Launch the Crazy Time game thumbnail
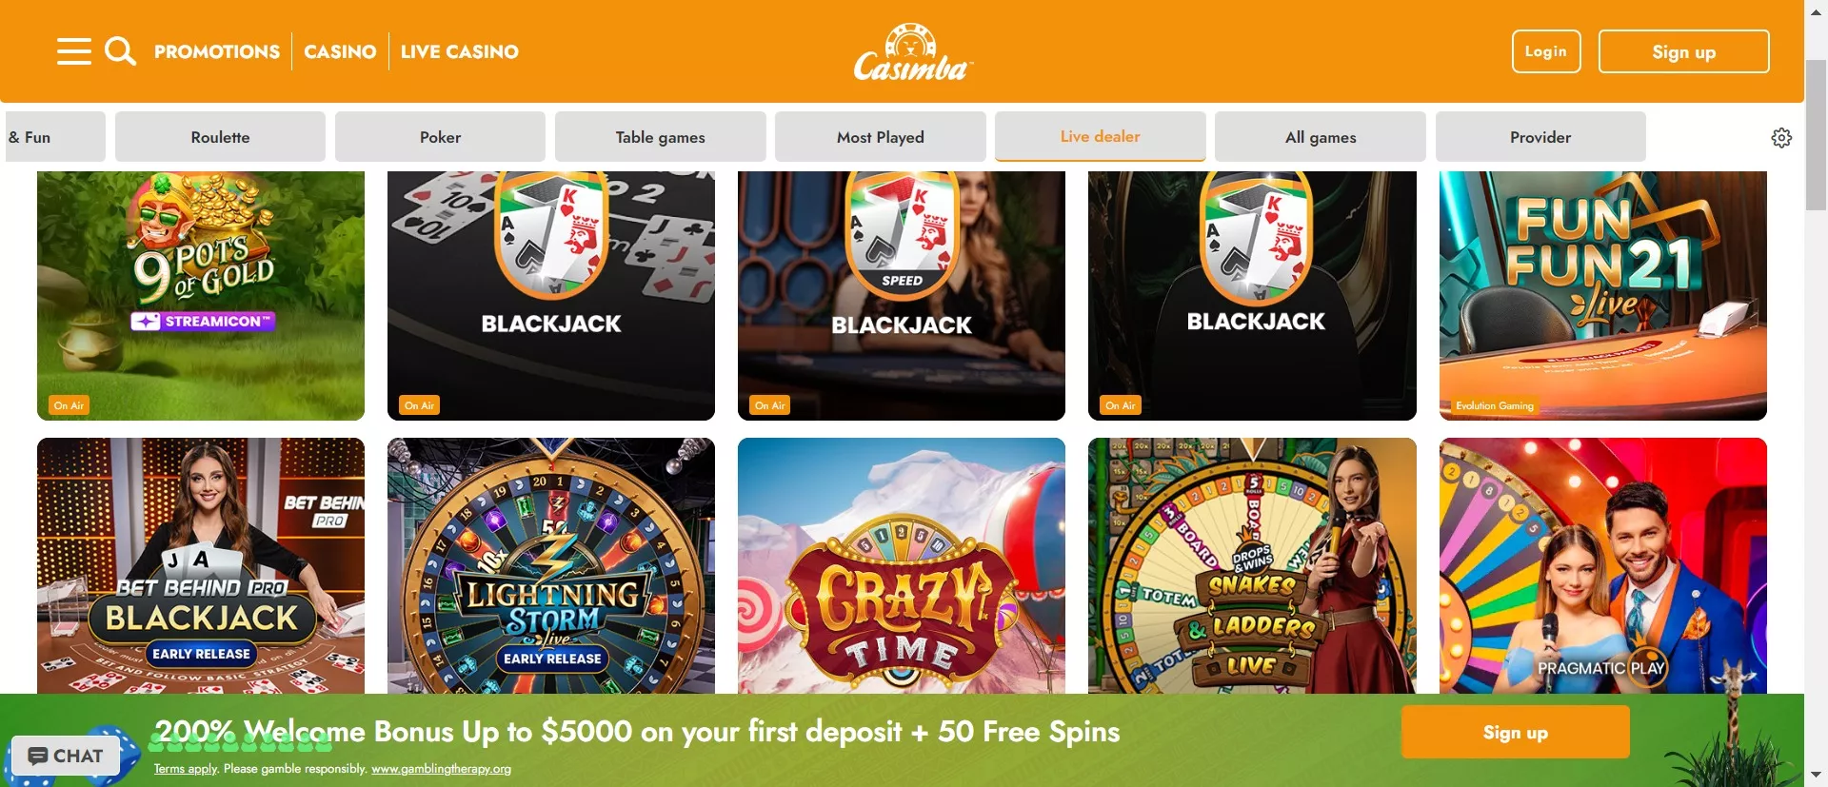 tap(902, 565)
